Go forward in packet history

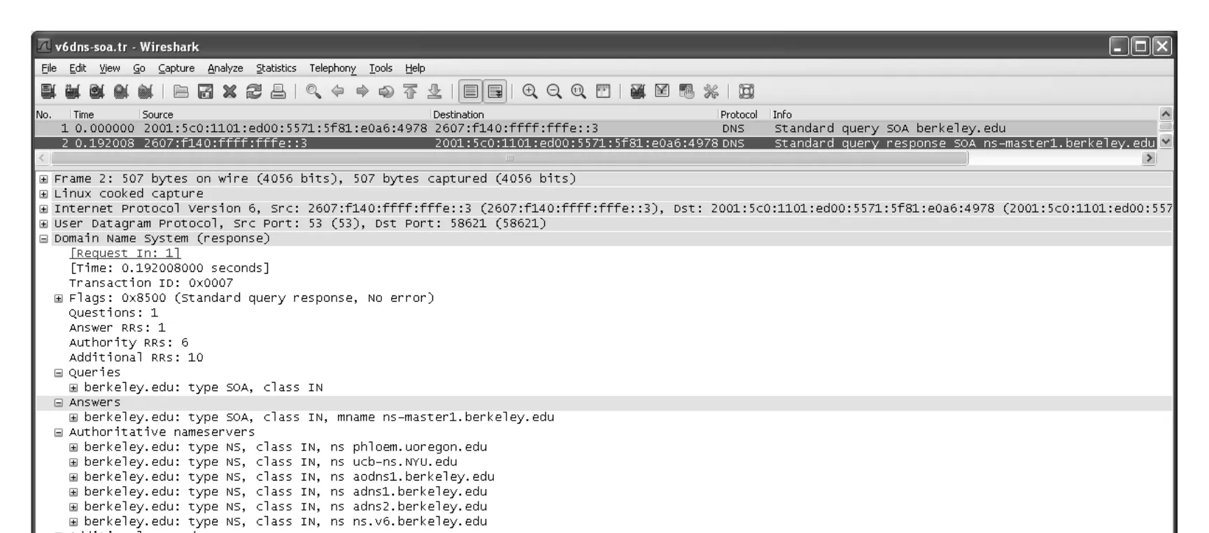pyautogui.click(x=362, y=92)
